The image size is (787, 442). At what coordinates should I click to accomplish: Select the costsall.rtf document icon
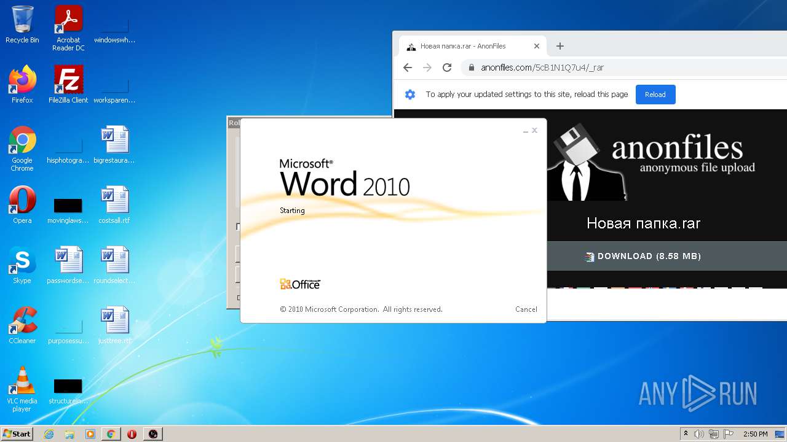[114, 205]
